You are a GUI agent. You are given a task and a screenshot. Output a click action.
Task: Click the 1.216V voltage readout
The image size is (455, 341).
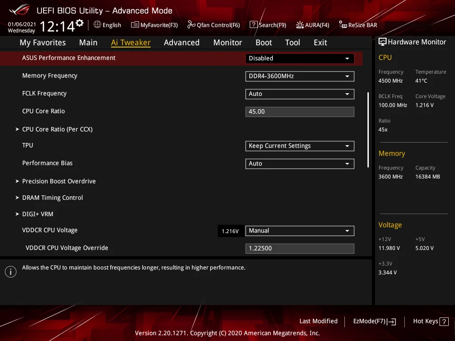(230, 231)
